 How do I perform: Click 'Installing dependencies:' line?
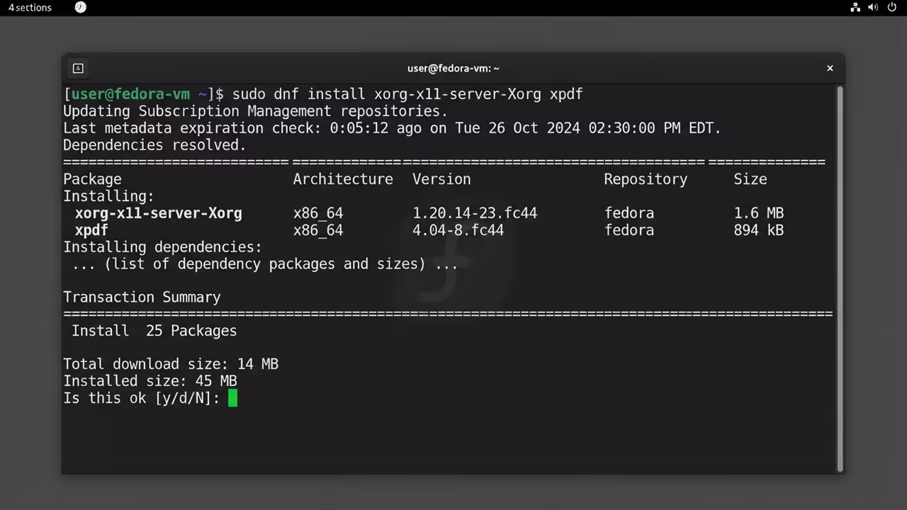click(x=162, y=247)
